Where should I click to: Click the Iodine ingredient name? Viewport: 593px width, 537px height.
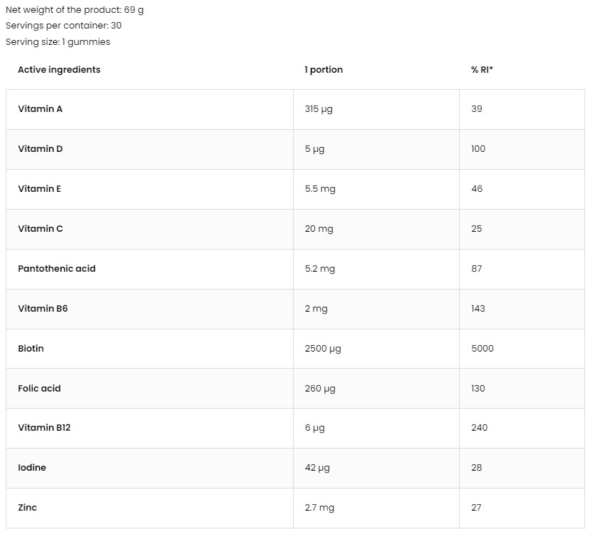click(x=32, y=468)
